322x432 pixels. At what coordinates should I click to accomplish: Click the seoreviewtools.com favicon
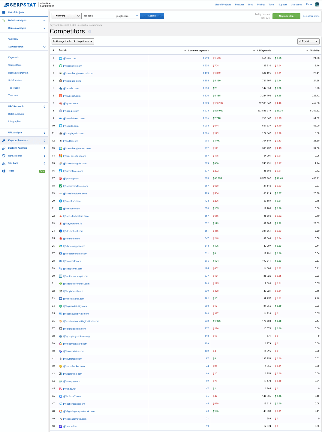coord(61,186)
